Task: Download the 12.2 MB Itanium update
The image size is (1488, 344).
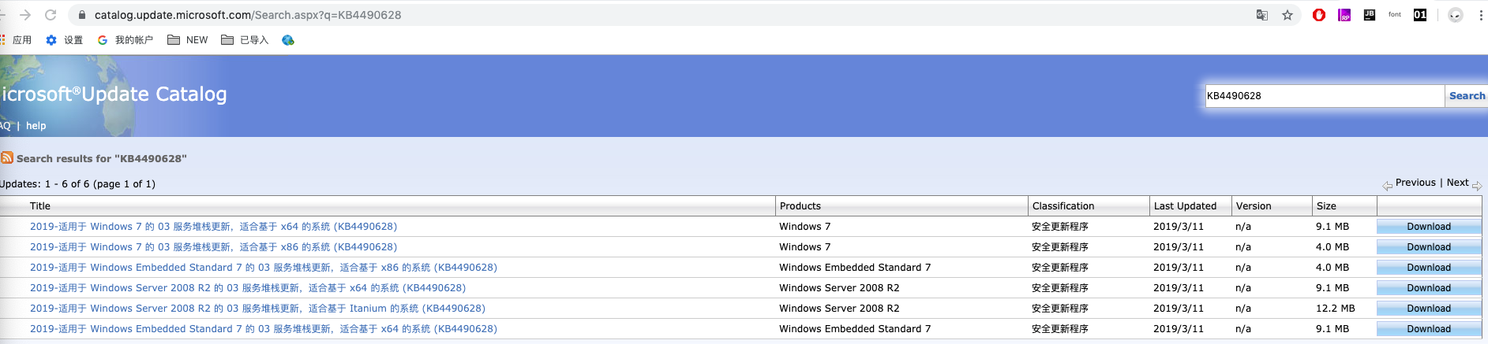Action: [x=1429, y=309]
